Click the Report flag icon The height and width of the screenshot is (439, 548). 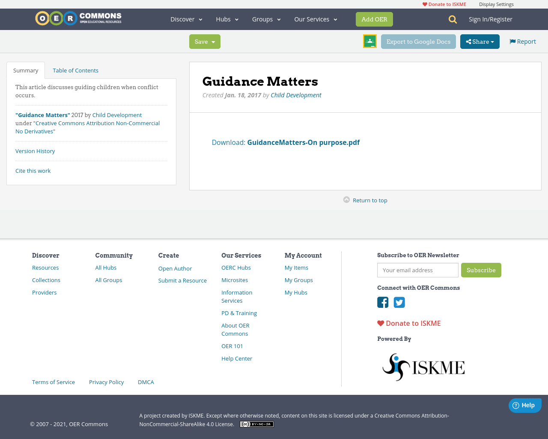pyautogui.click(x=512, y=41)
